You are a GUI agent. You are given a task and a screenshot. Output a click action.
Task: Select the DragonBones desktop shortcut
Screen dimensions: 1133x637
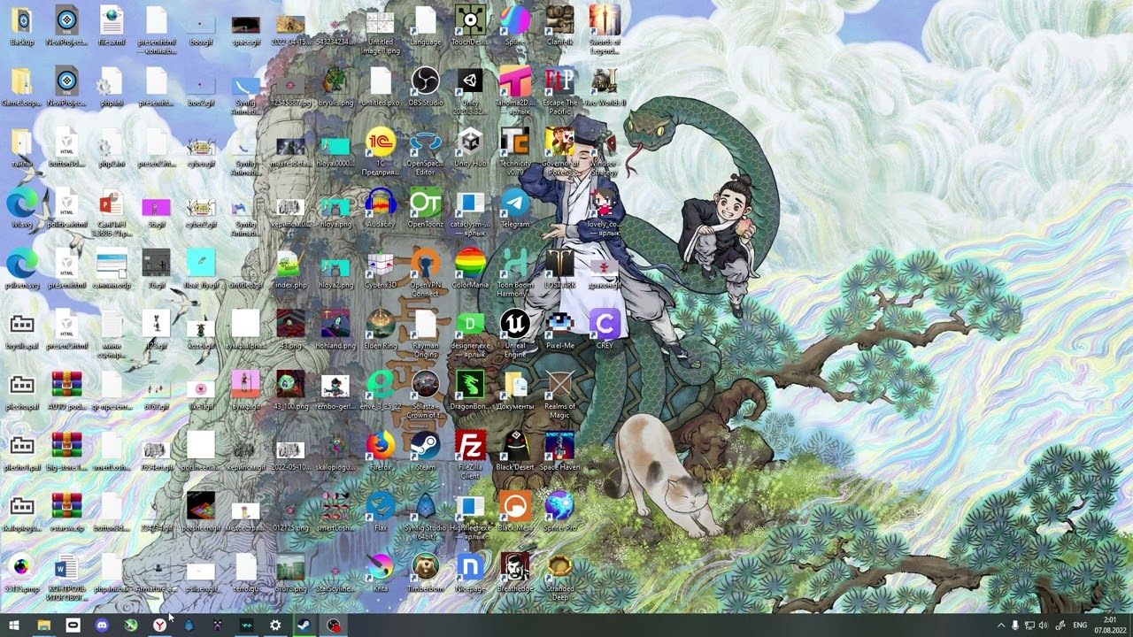click(x=470, y=389)
